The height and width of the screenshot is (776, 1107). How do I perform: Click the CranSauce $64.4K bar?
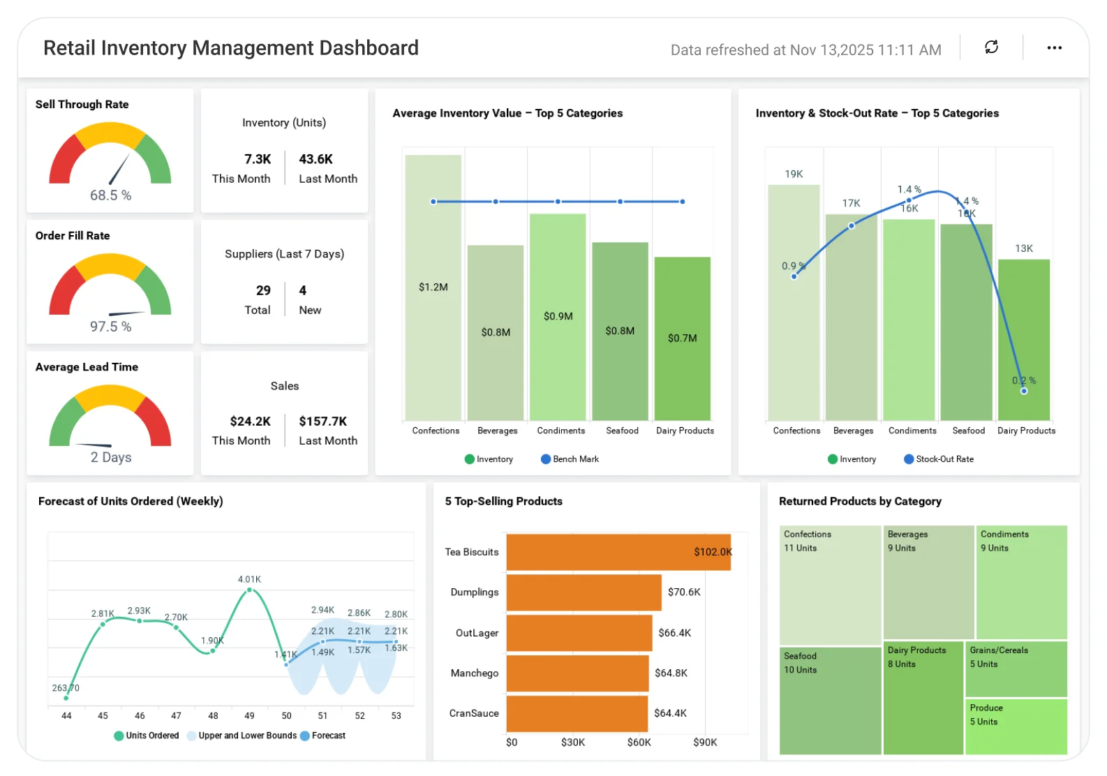[577, 714]
